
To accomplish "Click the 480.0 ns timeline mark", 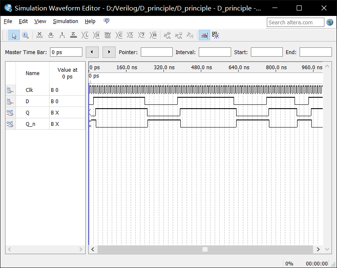I will point(201,68).
